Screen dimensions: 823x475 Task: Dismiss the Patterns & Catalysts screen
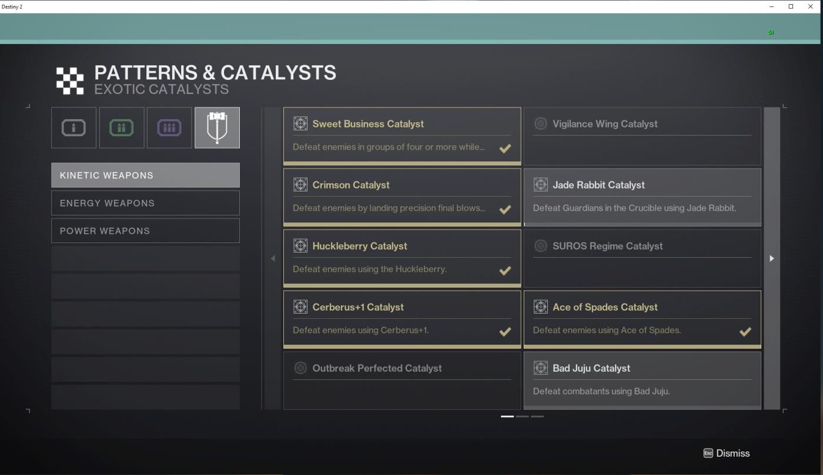tap(727, 453)
